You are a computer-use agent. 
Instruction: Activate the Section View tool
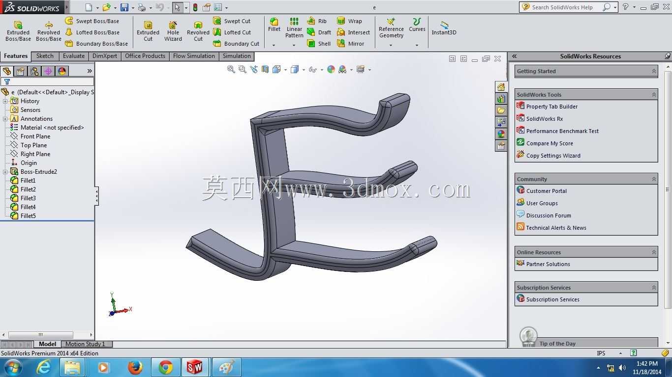[x=265, y=70]
